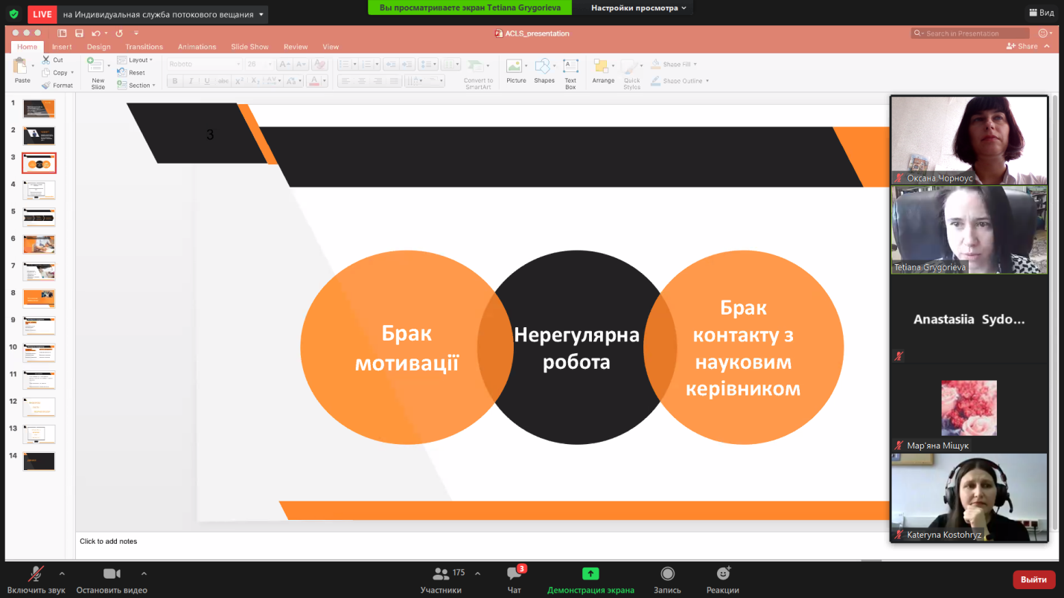Open the Layout dropdown
Viewport: 1064px width, 598px height.
pyautogui.click(x=135, y=60)
